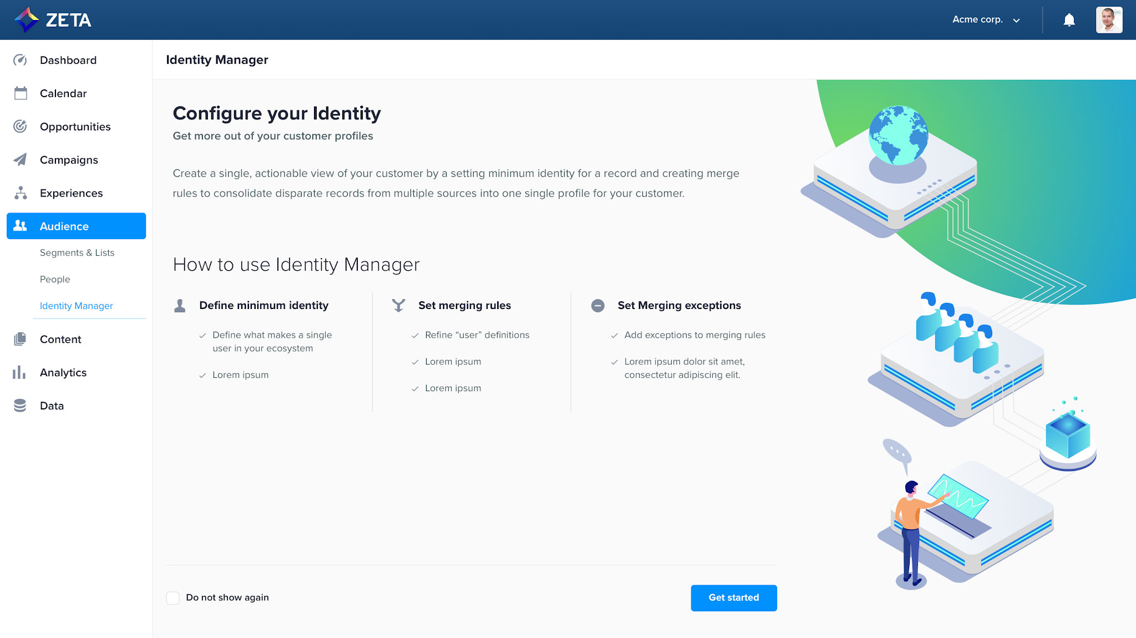Click the Campaigns navigation icon

[x=21, y=160]
